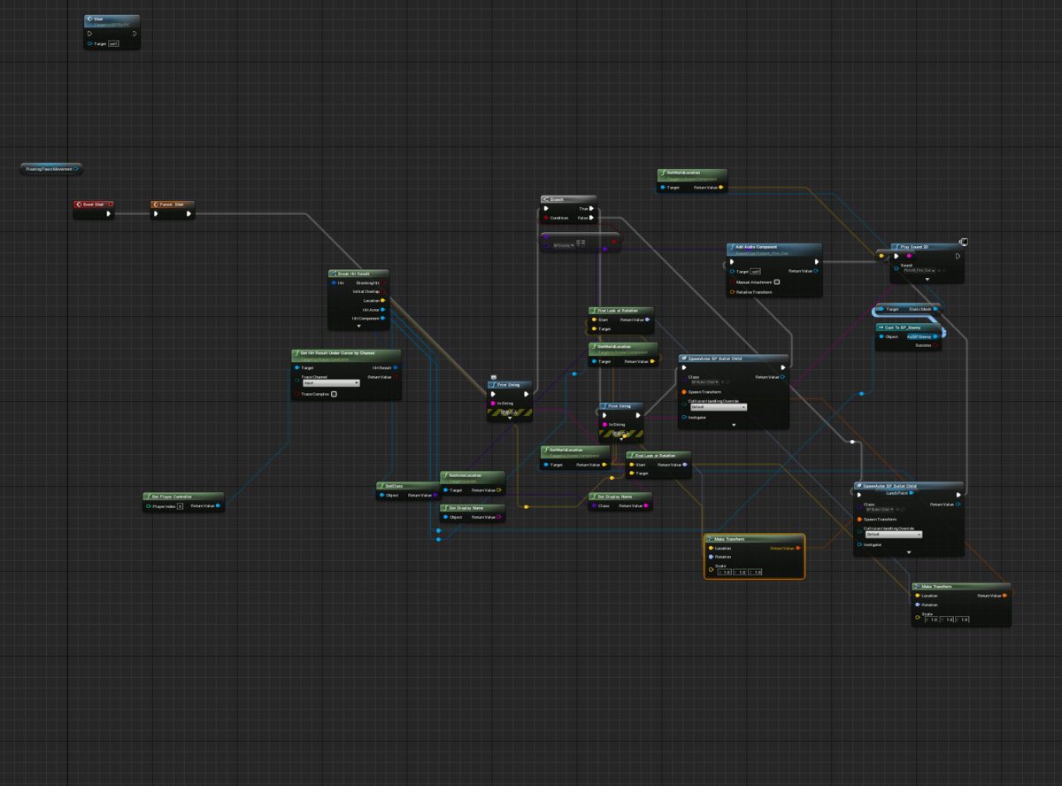Click the Target self field on Add Audio Component
1062x786 pixels.
pyautogui.click(x=757, y=272)
